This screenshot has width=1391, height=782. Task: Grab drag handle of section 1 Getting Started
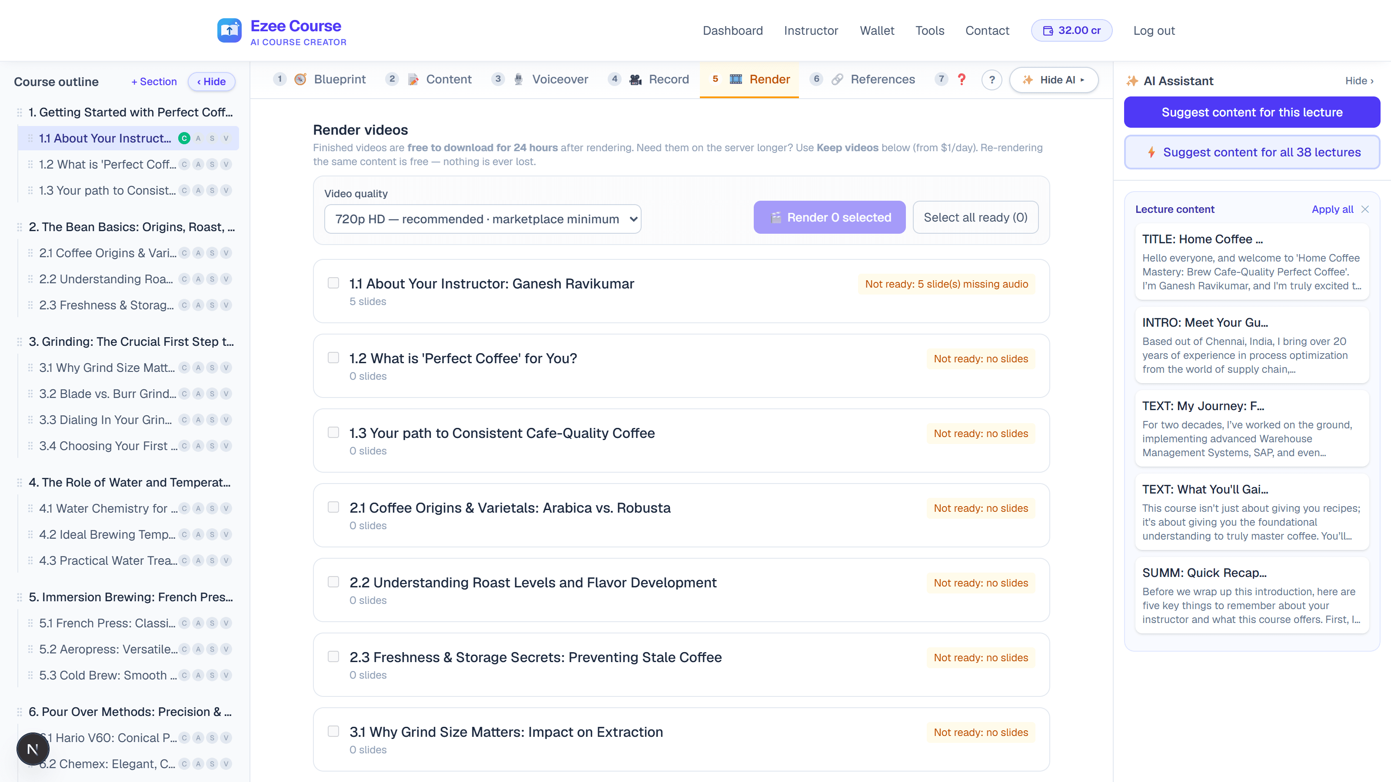click(x=20, y=112)
